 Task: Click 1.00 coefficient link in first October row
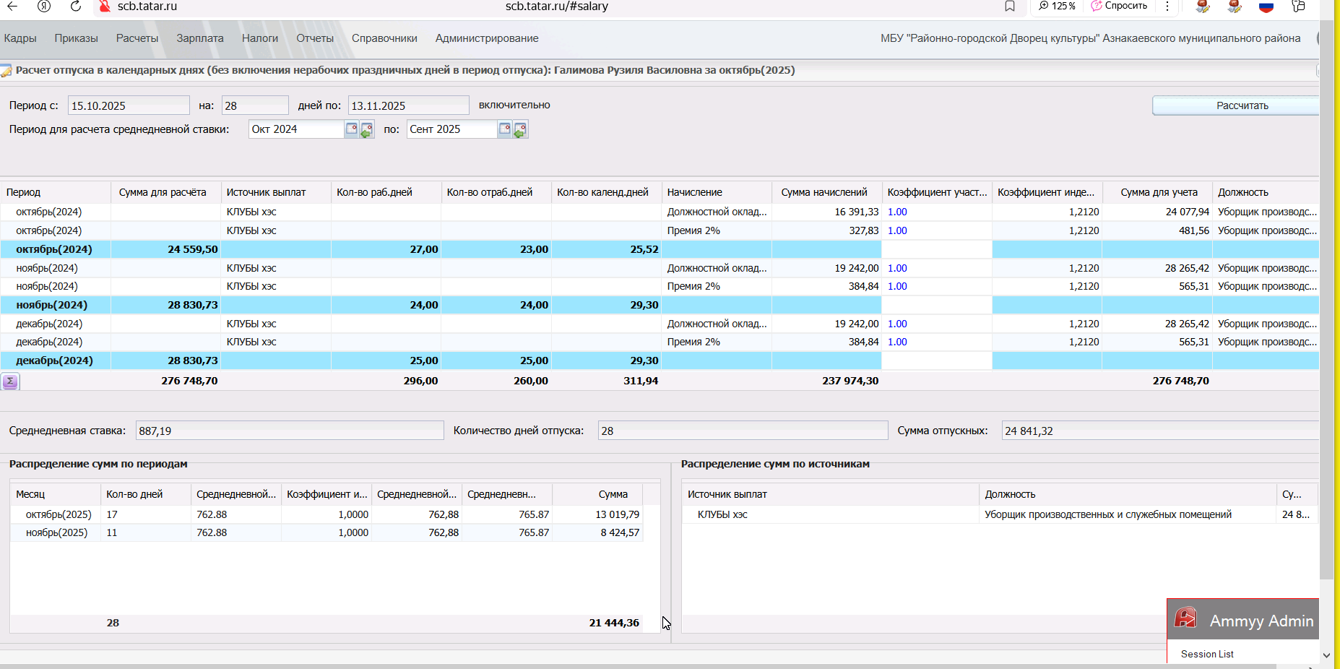(897, 212)
